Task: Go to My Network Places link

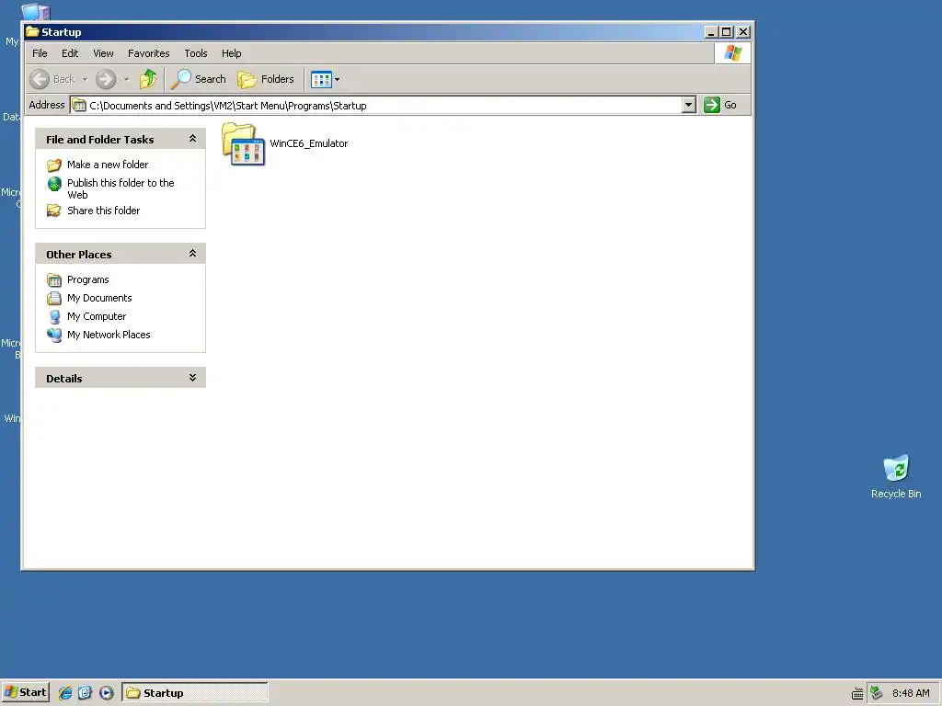Action: tap(109, 335)
